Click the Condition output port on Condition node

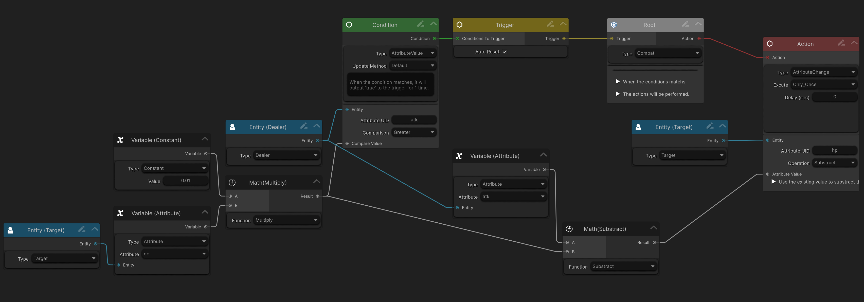point(434,39)
